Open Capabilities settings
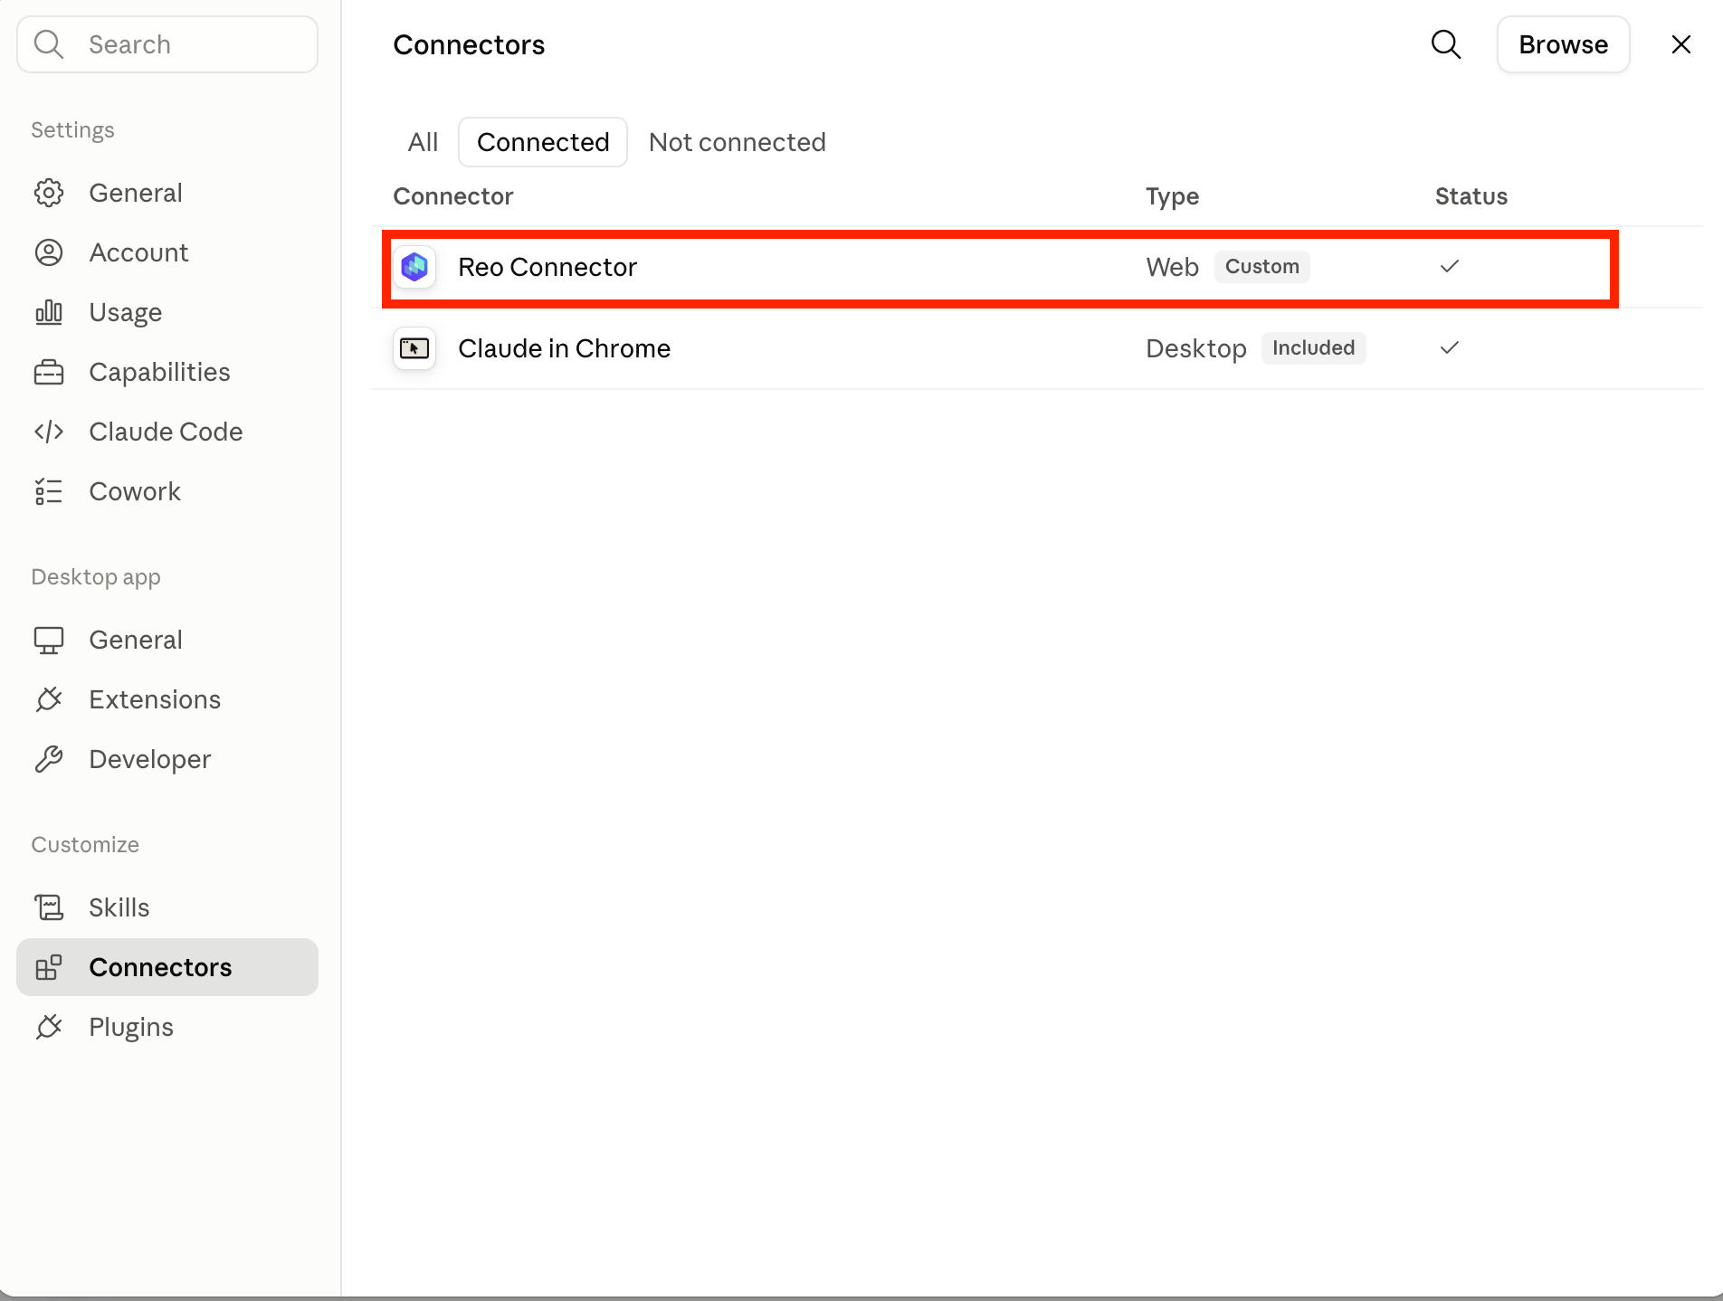Viewport: 1723px width, 1301px height. 167,372
